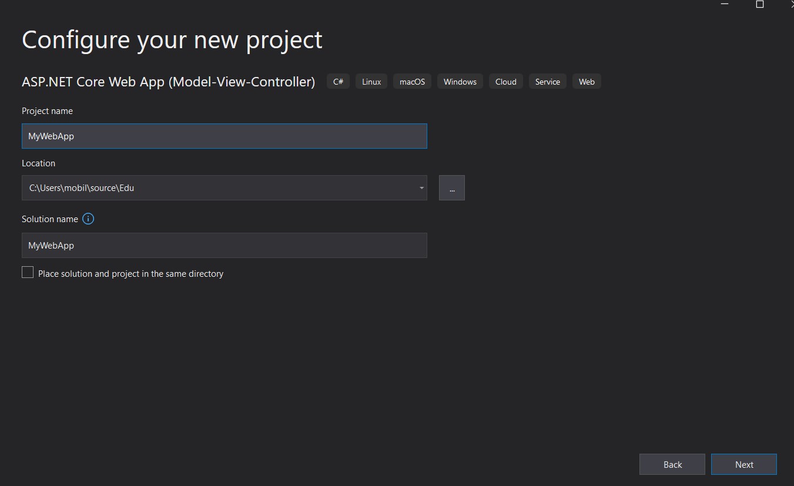Click the Next button
Screen dimensions: 794x486
743,464
